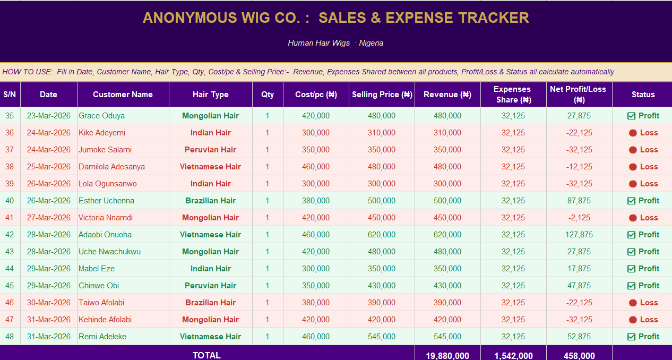Viewport: 672px width, 360px height.
Task: Click the red Loss dot for Jumoke Salami
Action: coord(633,150)
